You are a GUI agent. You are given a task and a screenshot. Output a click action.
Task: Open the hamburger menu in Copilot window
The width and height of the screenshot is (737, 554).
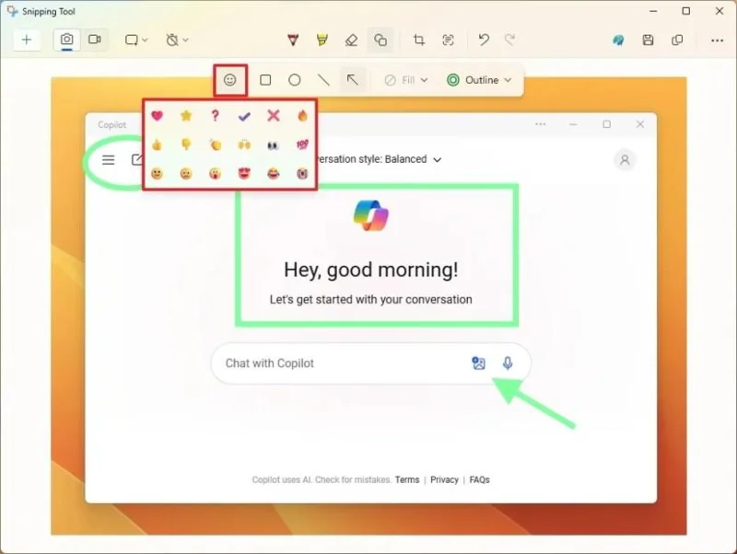[108, 160]
